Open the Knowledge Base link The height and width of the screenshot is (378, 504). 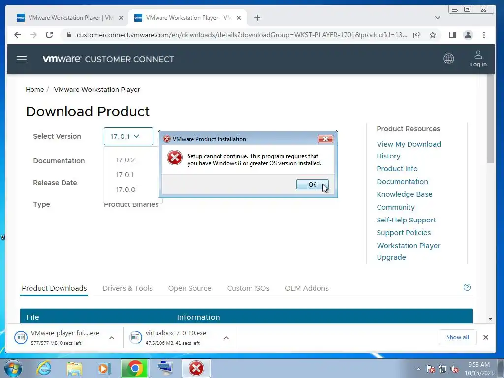point(405,194)
